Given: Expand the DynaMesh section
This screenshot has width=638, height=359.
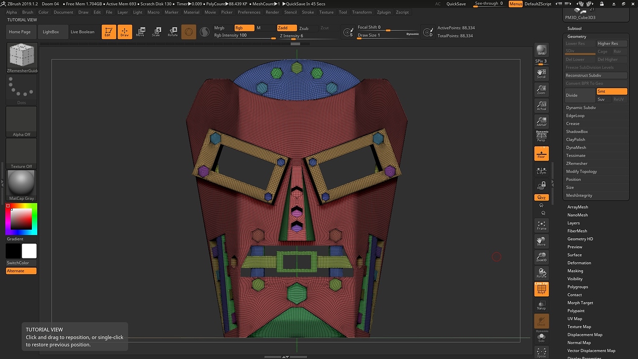Looking at the screenshot, I should [576, 148].
